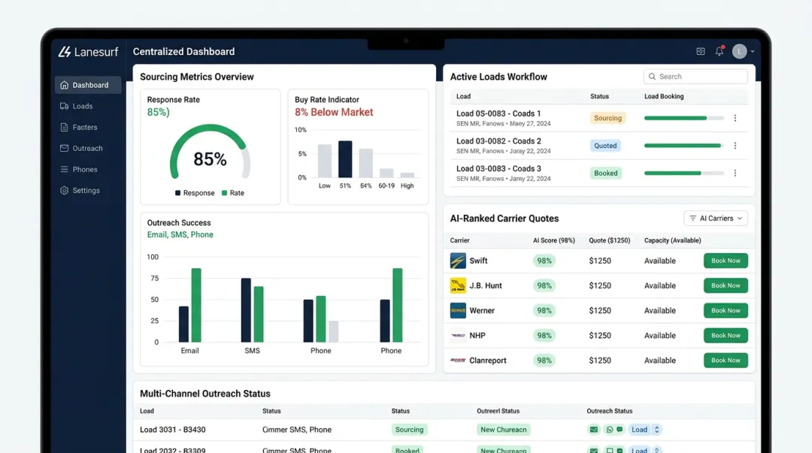The image size is (812, 453).
Task: Click the Werner carrier logo
Action: [x=458, y=310]
